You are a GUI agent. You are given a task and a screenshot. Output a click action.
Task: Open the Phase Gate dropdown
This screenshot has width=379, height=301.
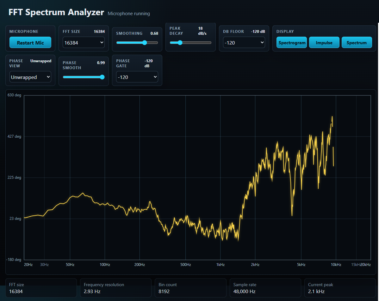pos(137,77)
